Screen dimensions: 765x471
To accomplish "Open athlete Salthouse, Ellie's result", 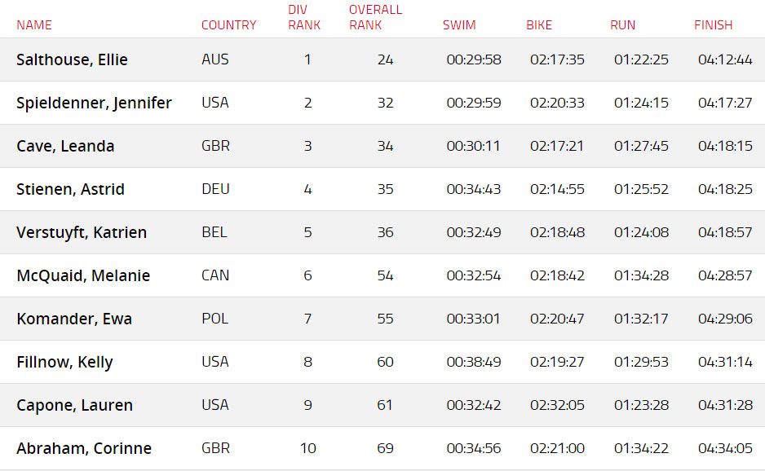I will click(72, 59).
